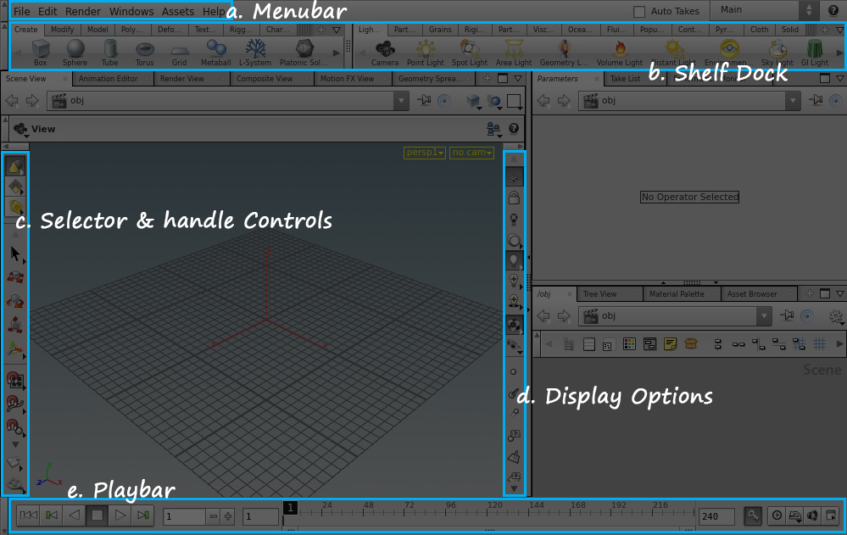Add a Sky Light

click(x=777, y=53)
